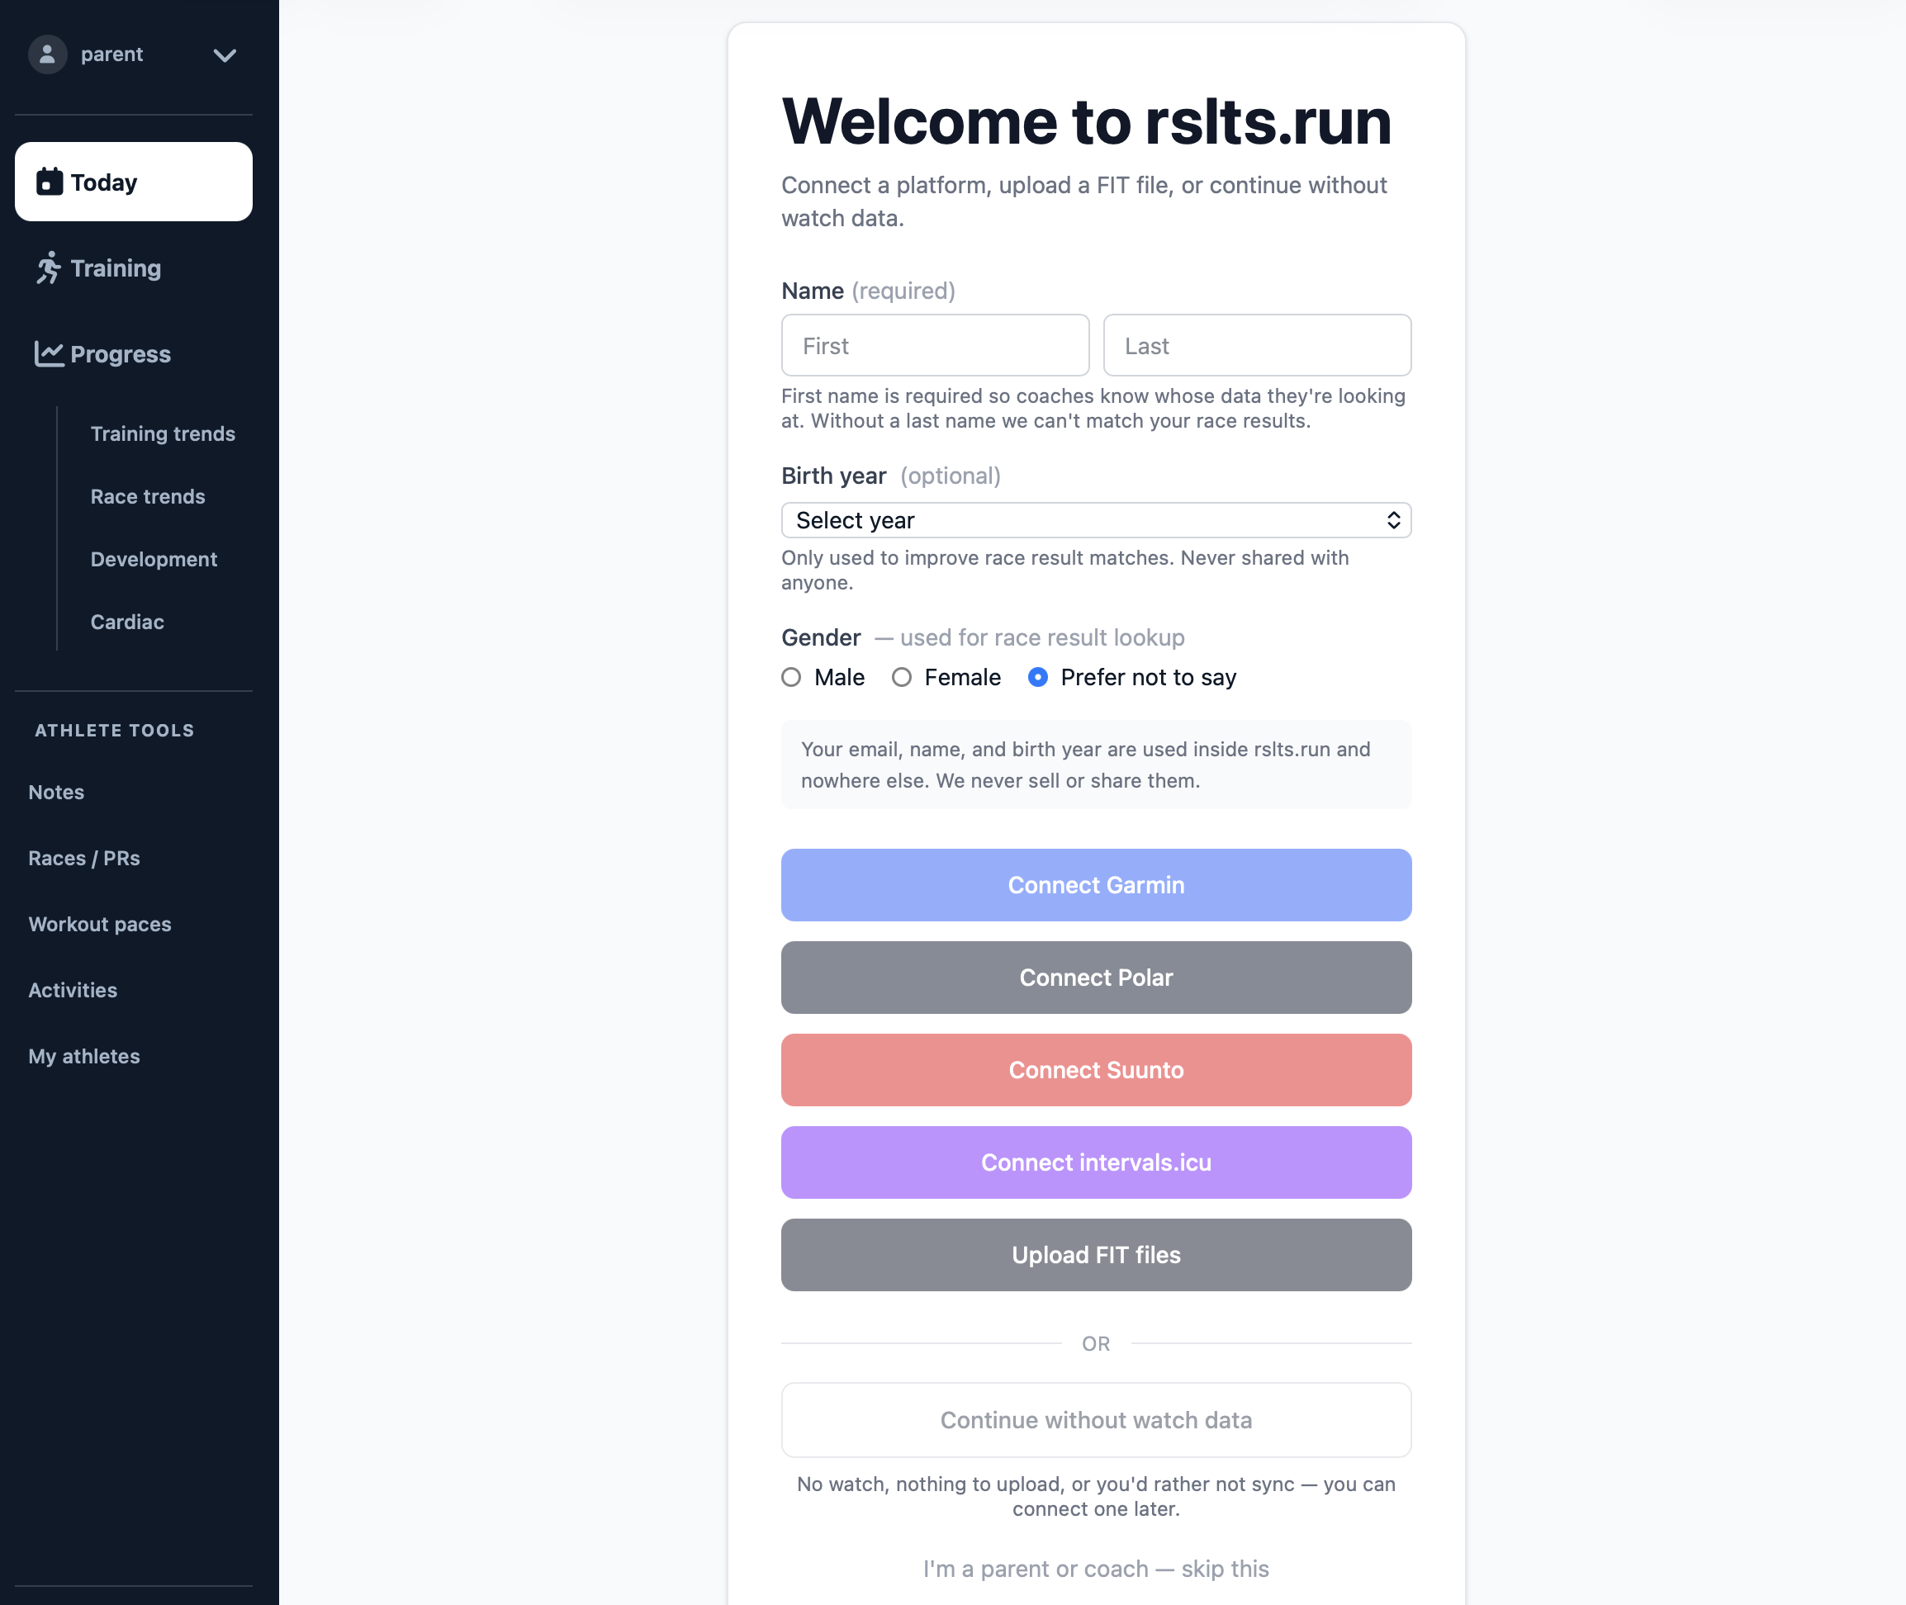Open Race trends submenu item
This screenshot has width=1906, height=1605.
point(148,497)
